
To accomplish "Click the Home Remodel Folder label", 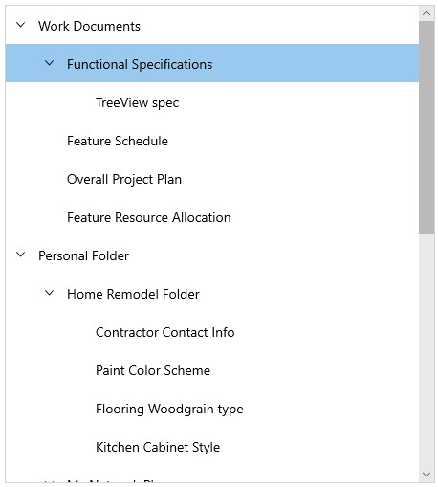I will coord(133,294).
